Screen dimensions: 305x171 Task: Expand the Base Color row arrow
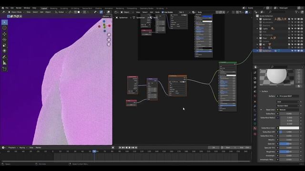coord(261,110)
